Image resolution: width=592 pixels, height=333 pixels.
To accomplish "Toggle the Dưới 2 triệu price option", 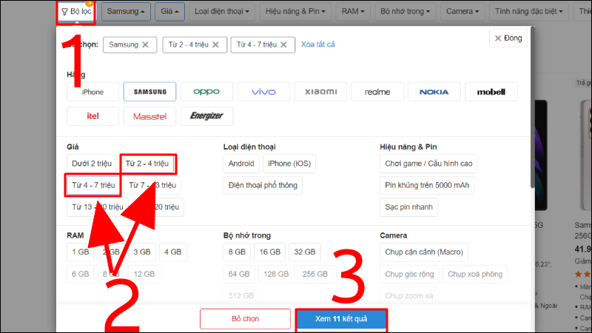I will (x=92, y=164).
